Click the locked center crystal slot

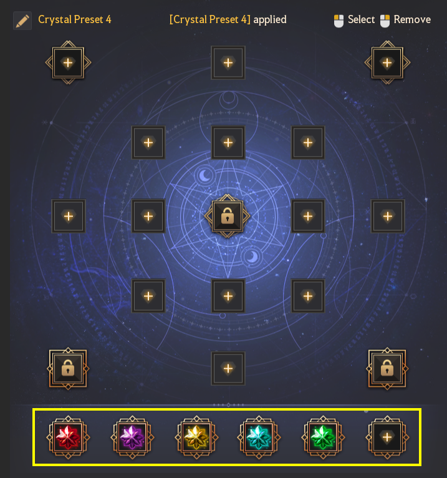point(228,216)
